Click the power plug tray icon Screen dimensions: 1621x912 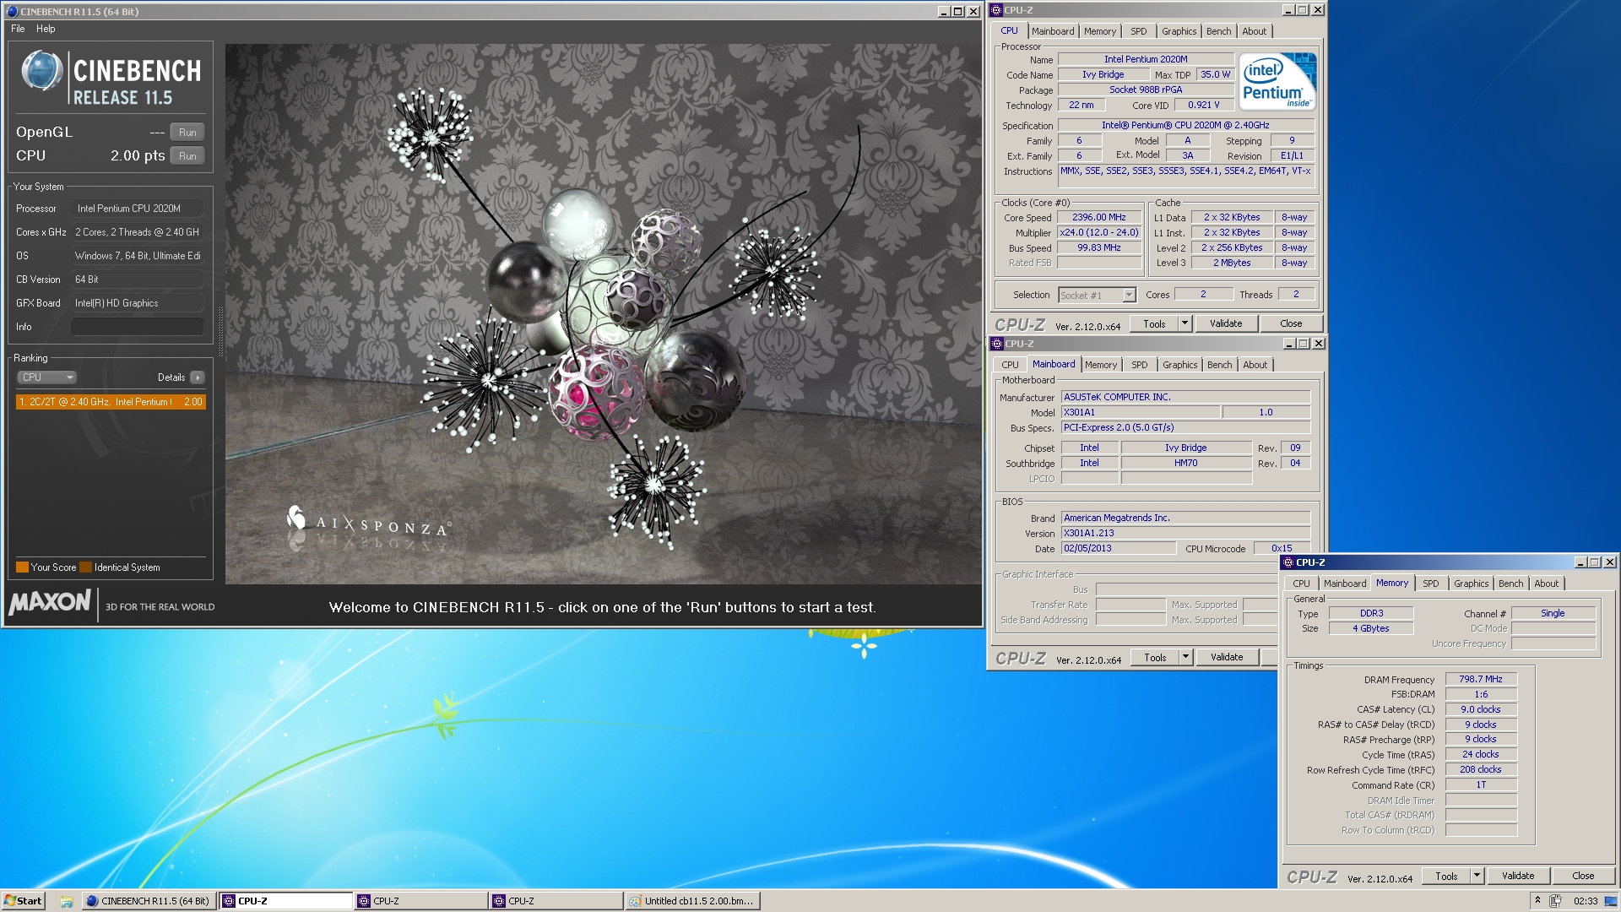1555,901
